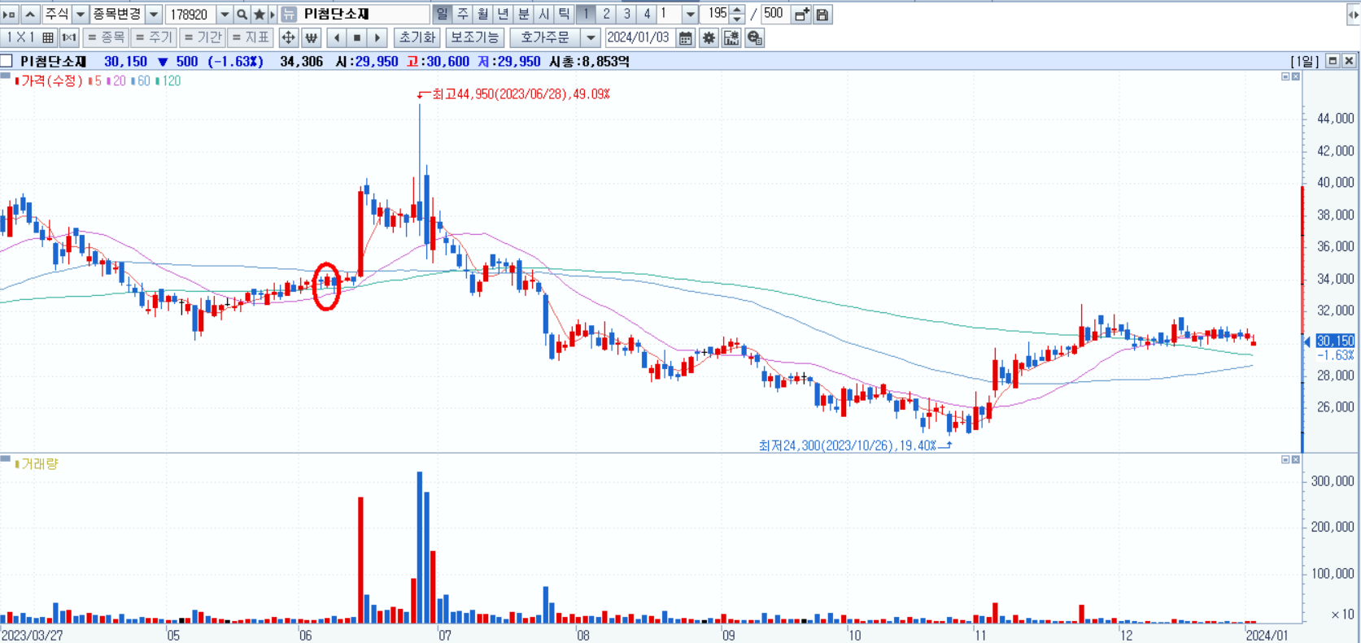Collapse price panel via top-left small bar
1361x643 pixels.
coord(6,76)
